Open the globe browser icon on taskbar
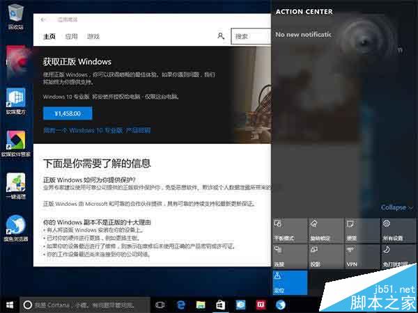Screen dimensions: 418x313 pos(281,305)
